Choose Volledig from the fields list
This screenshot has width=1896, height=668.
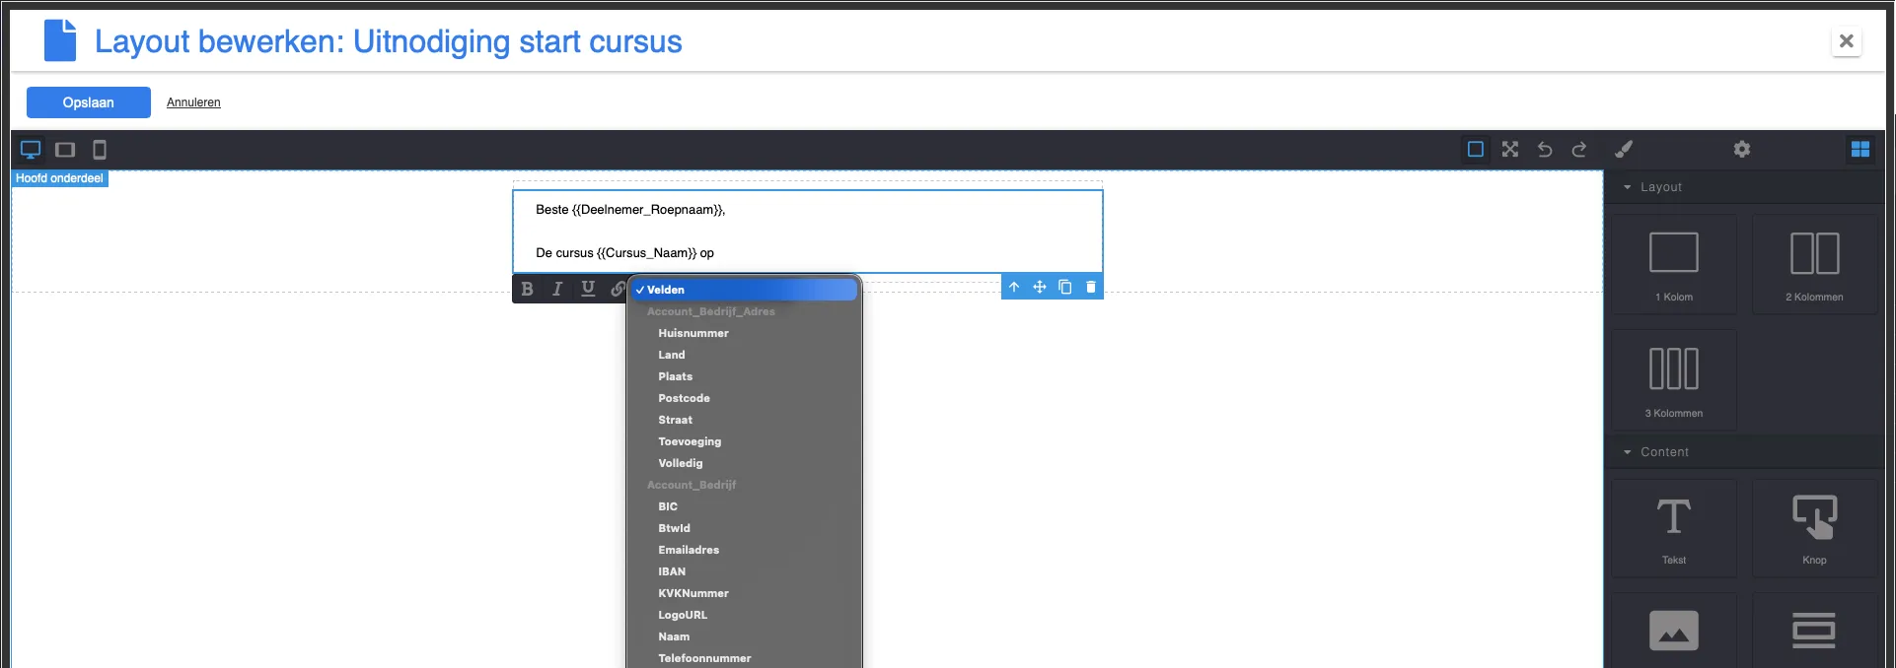click(745, 463)
